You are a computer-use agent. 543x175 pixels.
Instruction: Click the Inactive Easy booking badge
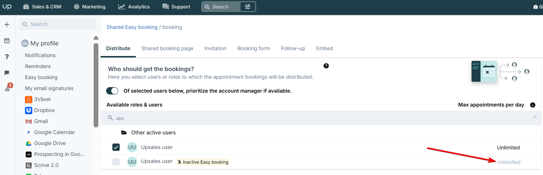click(203, 162)
